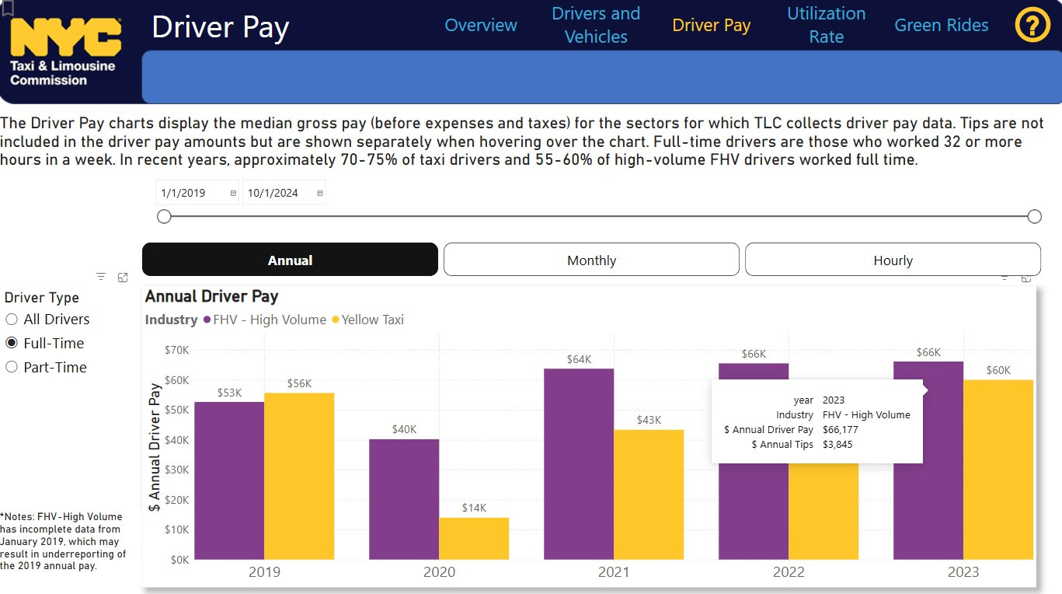Open the calendar picker for the end date

[x=319, y=192]
